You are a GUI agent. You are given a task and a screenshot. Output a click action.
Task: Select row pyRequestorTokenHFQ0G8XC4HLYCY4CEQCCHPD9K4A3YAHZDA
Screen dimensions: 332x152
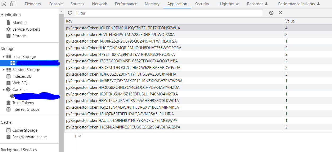pos(198,87)
